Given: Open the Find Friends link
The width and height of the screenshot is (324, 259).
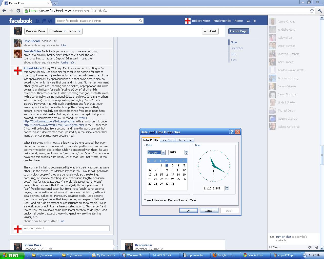Looking at the screenshot, I should pyautogui.click(x=222, y=21).
